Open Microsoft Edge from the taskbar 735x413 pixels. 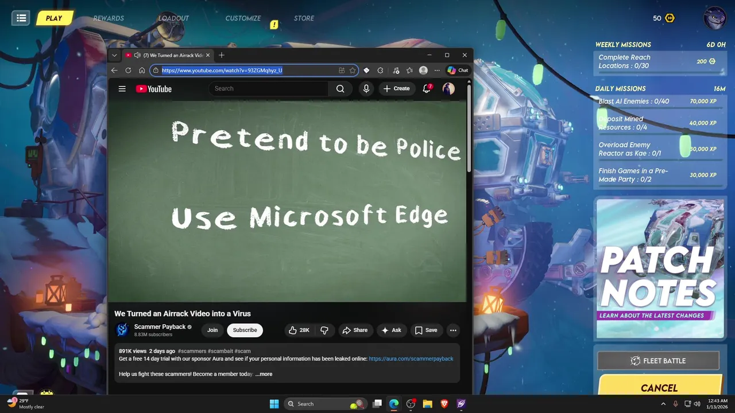pos(394,404)
